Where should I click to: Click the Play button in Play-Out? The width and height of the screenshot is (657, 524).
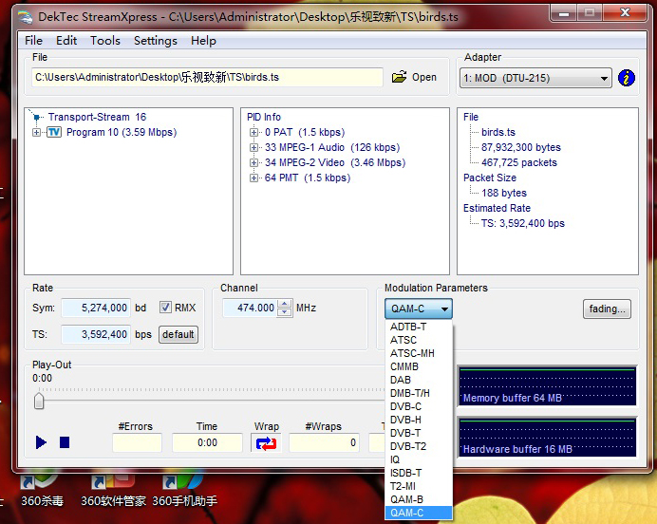[x=41, y=442]
